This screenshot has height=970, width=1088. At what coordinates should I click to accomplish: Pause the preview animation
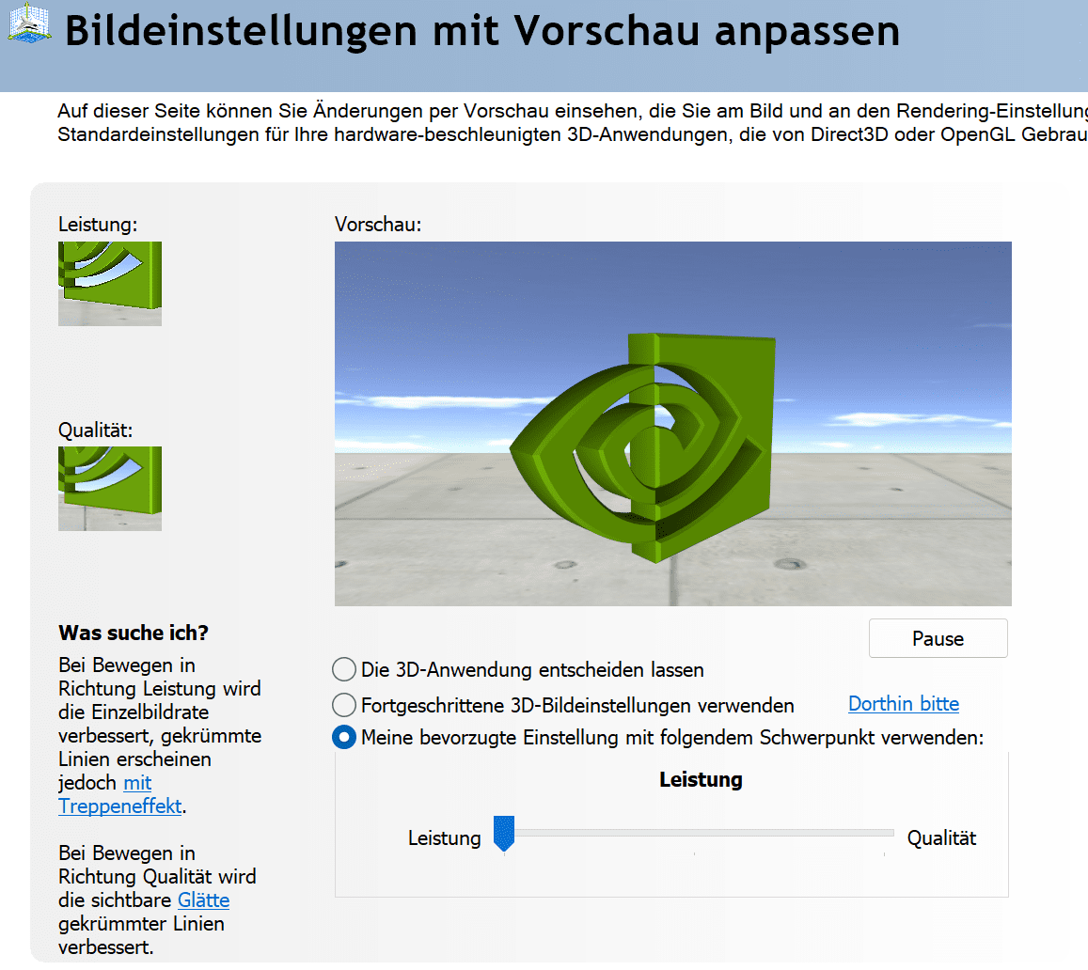pos(938,638)
